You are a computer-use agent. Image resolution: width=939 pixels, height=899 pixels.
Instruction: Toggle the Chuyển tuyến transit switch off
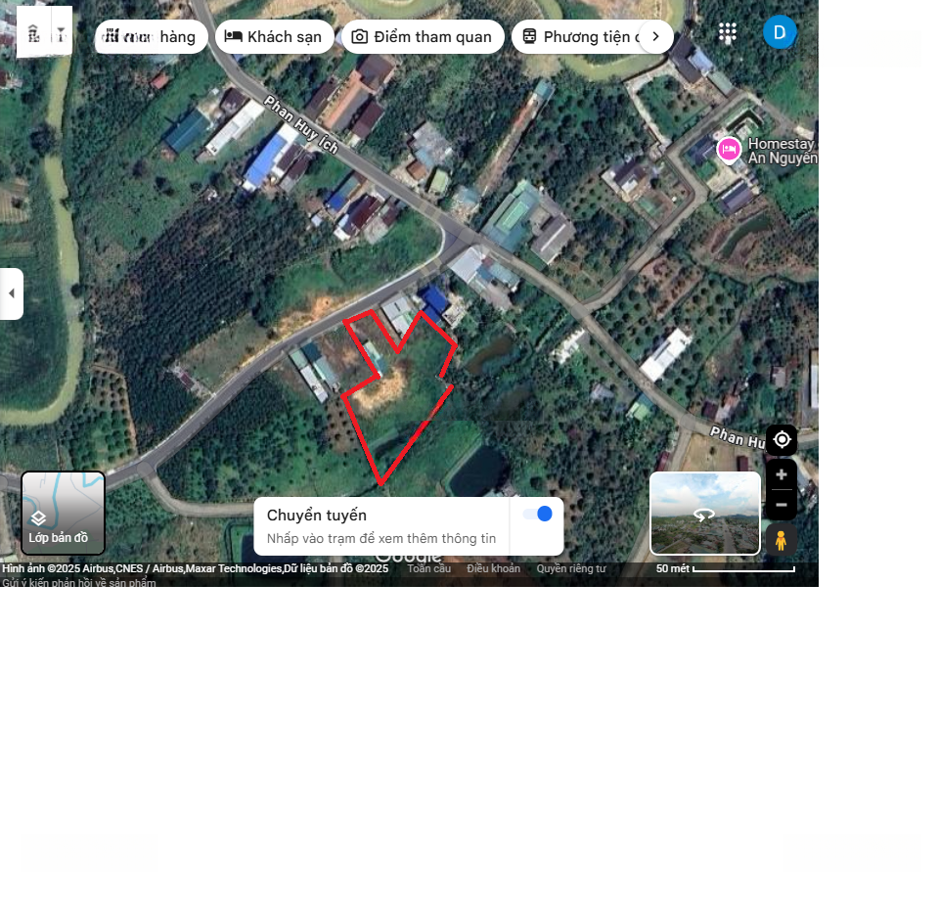537,515
